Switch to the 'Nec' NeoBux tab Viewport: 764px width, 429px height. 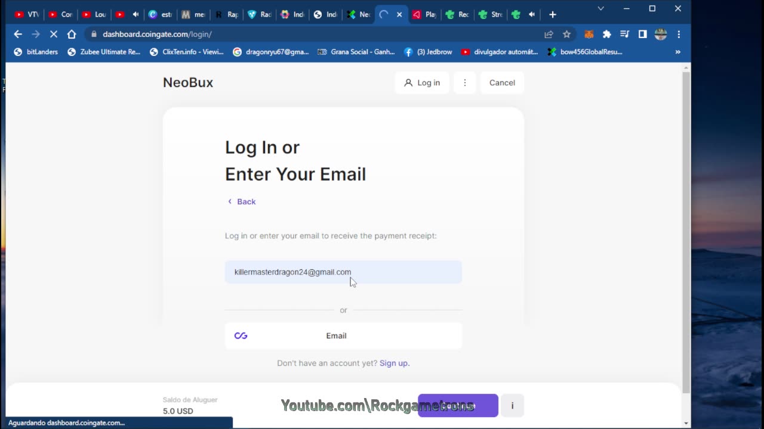tap(359, 14)
